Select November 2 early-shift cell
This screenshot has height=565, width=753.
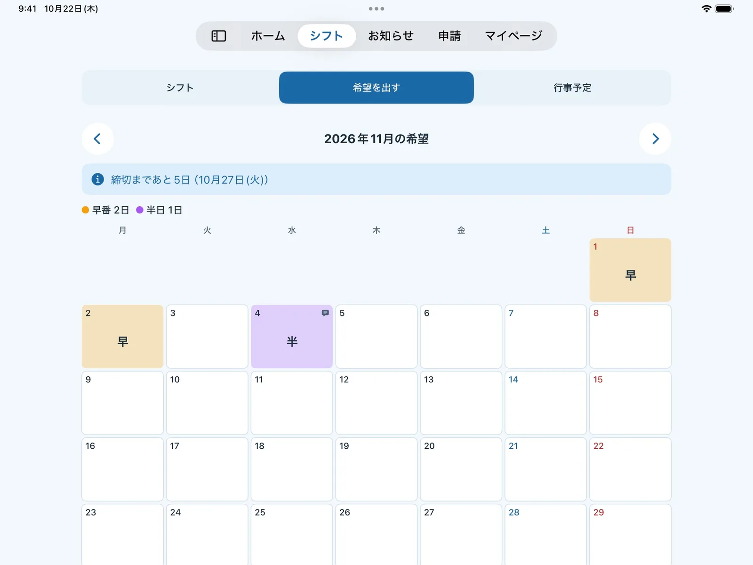pos(122,336)
